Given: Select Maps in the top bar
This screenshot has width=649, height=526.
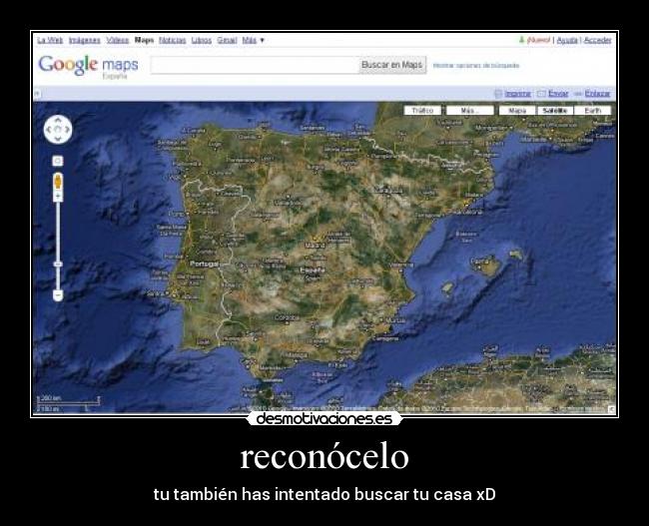Looking at the screenshot, I should pos(144,40).
